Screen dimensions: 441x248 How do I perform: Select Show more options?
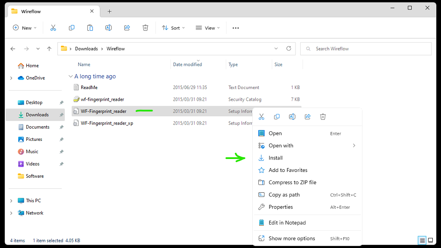pyautogui.click(x=308, y=238)
